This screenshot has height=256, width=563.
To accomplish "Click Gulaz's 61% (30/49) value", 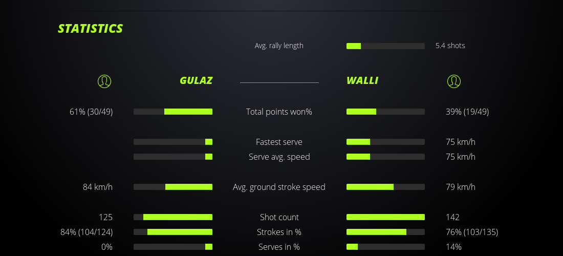I will pyautogui.click(x=91, y=112).
